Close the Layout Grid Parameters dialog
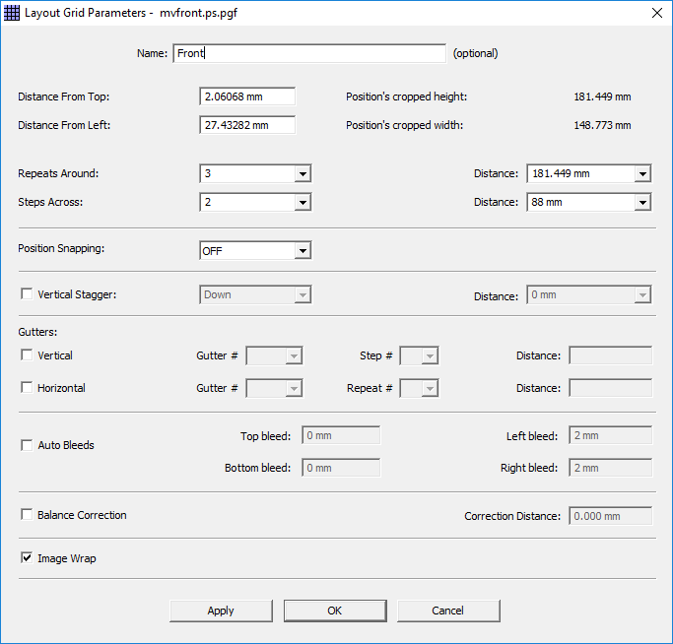This screenshot has height=644, width=673. click(656, 13)
